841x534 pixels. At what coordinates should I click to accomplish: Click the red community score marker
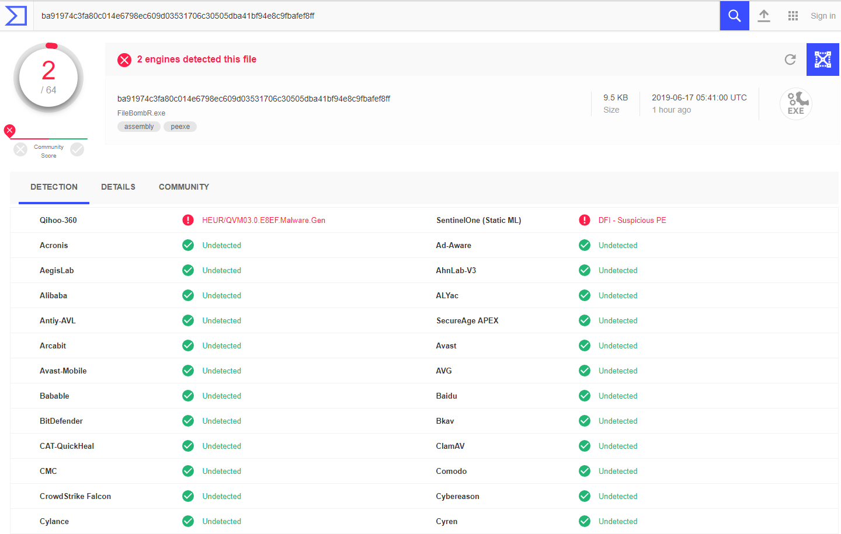9,130
